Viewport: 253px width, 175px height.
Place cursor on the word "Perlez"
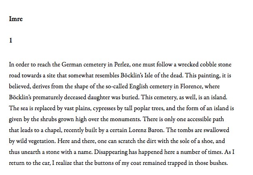[121, 64]
